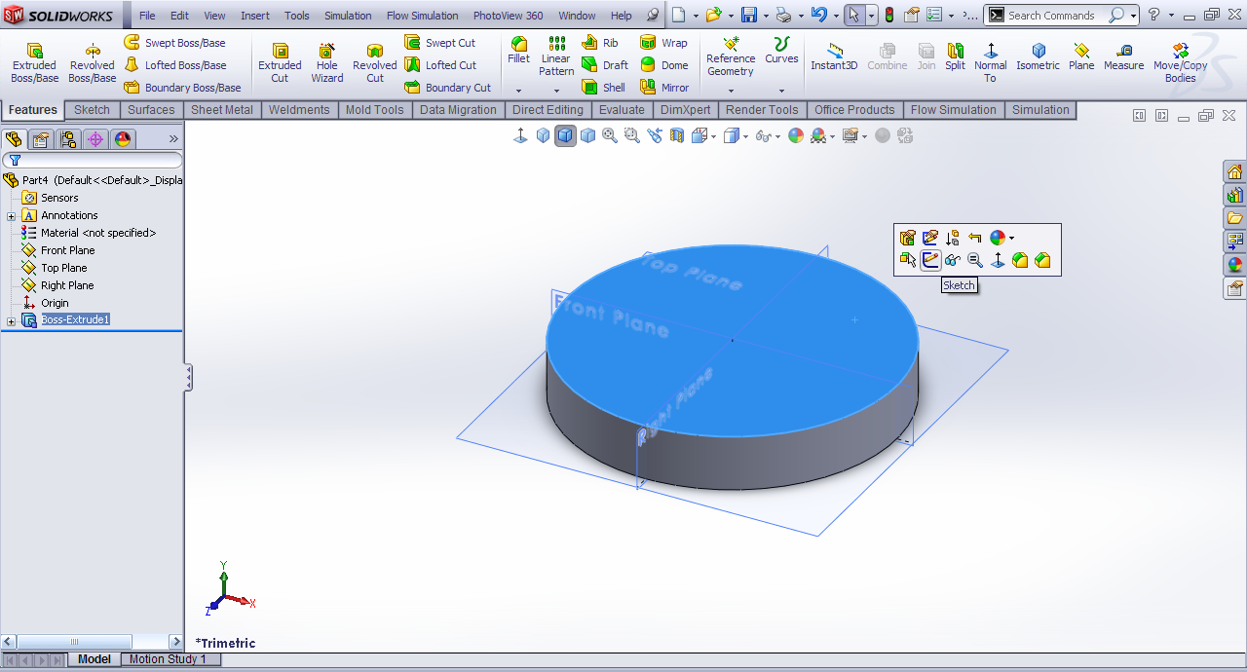Select Front Plane in feature tree

click(67, 250)
